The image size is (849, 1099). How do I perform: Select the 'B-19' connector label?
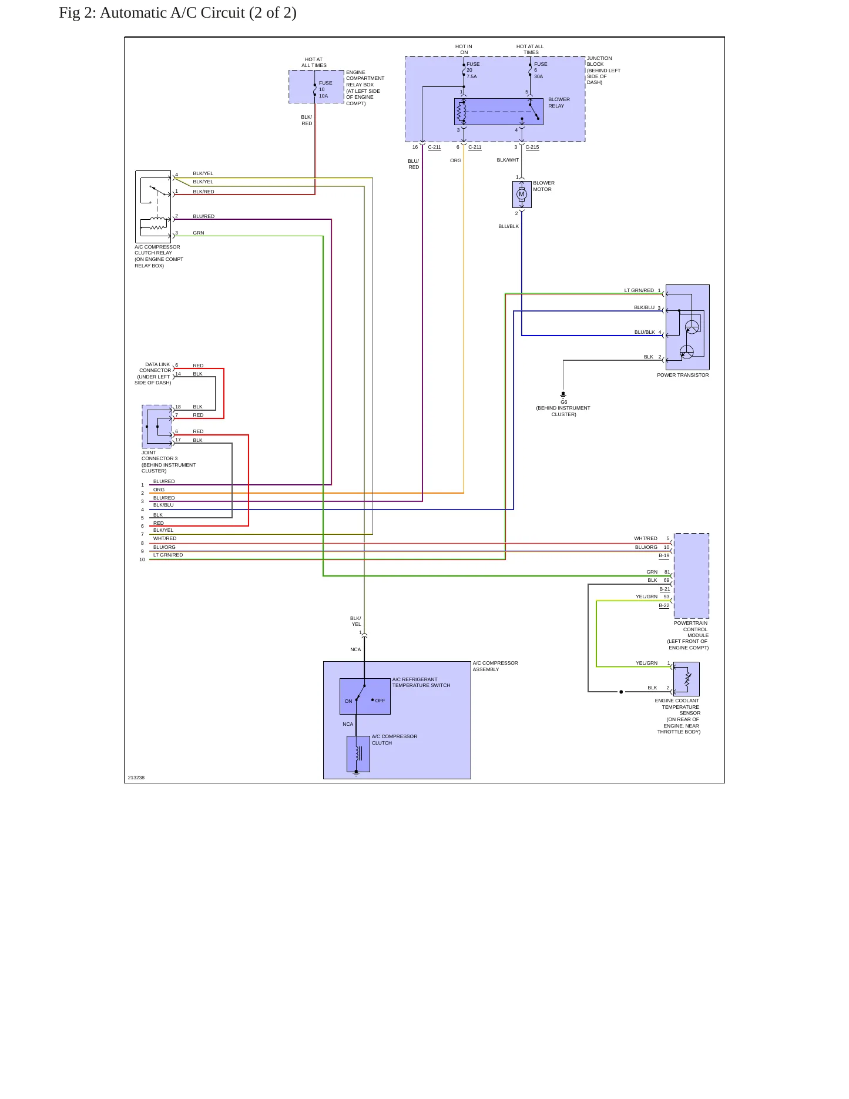pyautogui.click(x=665, y=555)
